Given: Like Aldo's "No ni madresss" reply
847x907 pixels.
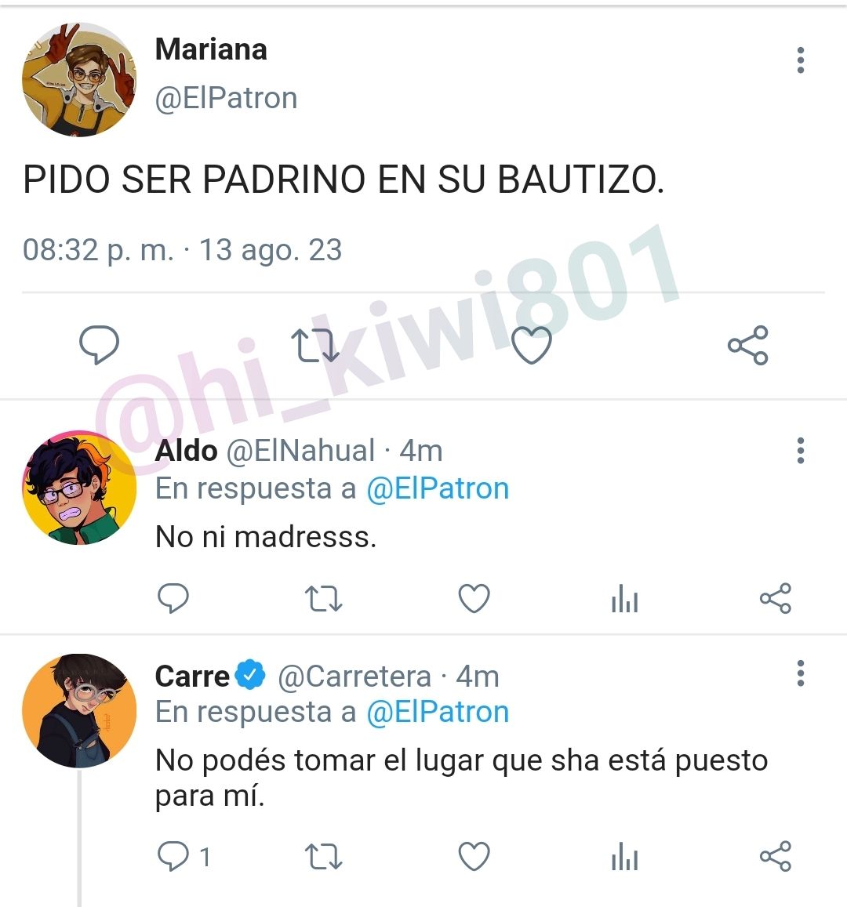Looking at the screenshot, I should coord(474,598).
